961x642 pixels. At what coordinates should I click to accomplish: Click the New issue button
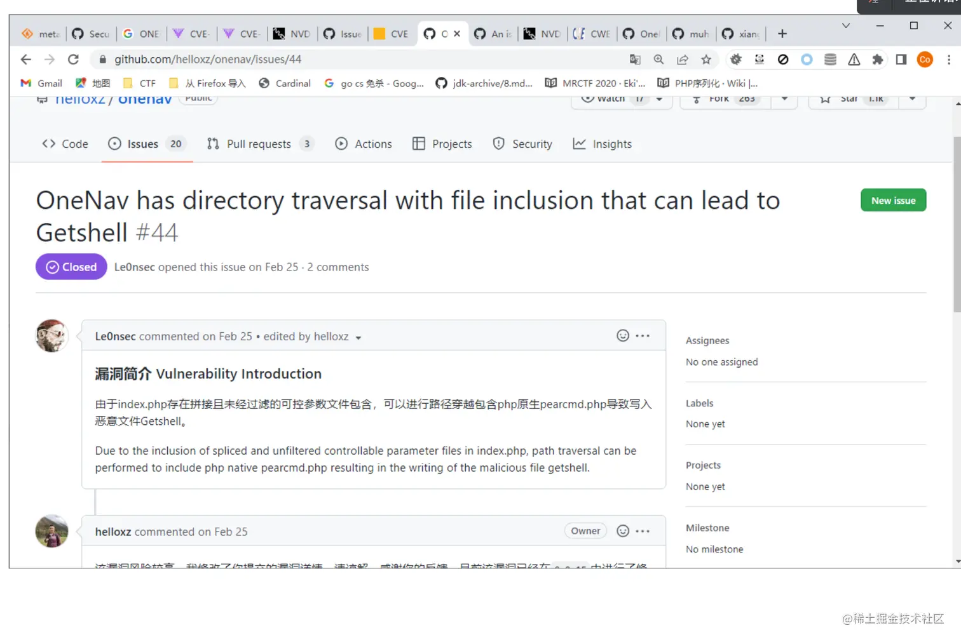click(x=893, y=200)
